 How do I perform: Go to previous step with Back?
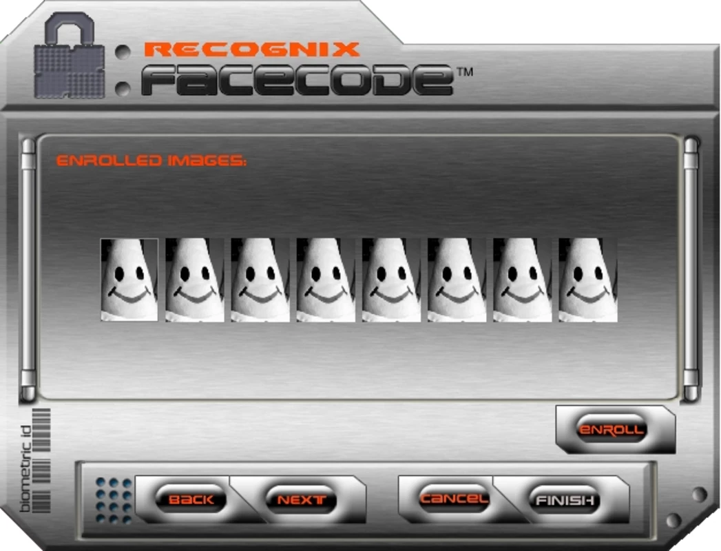click(191, 499)
